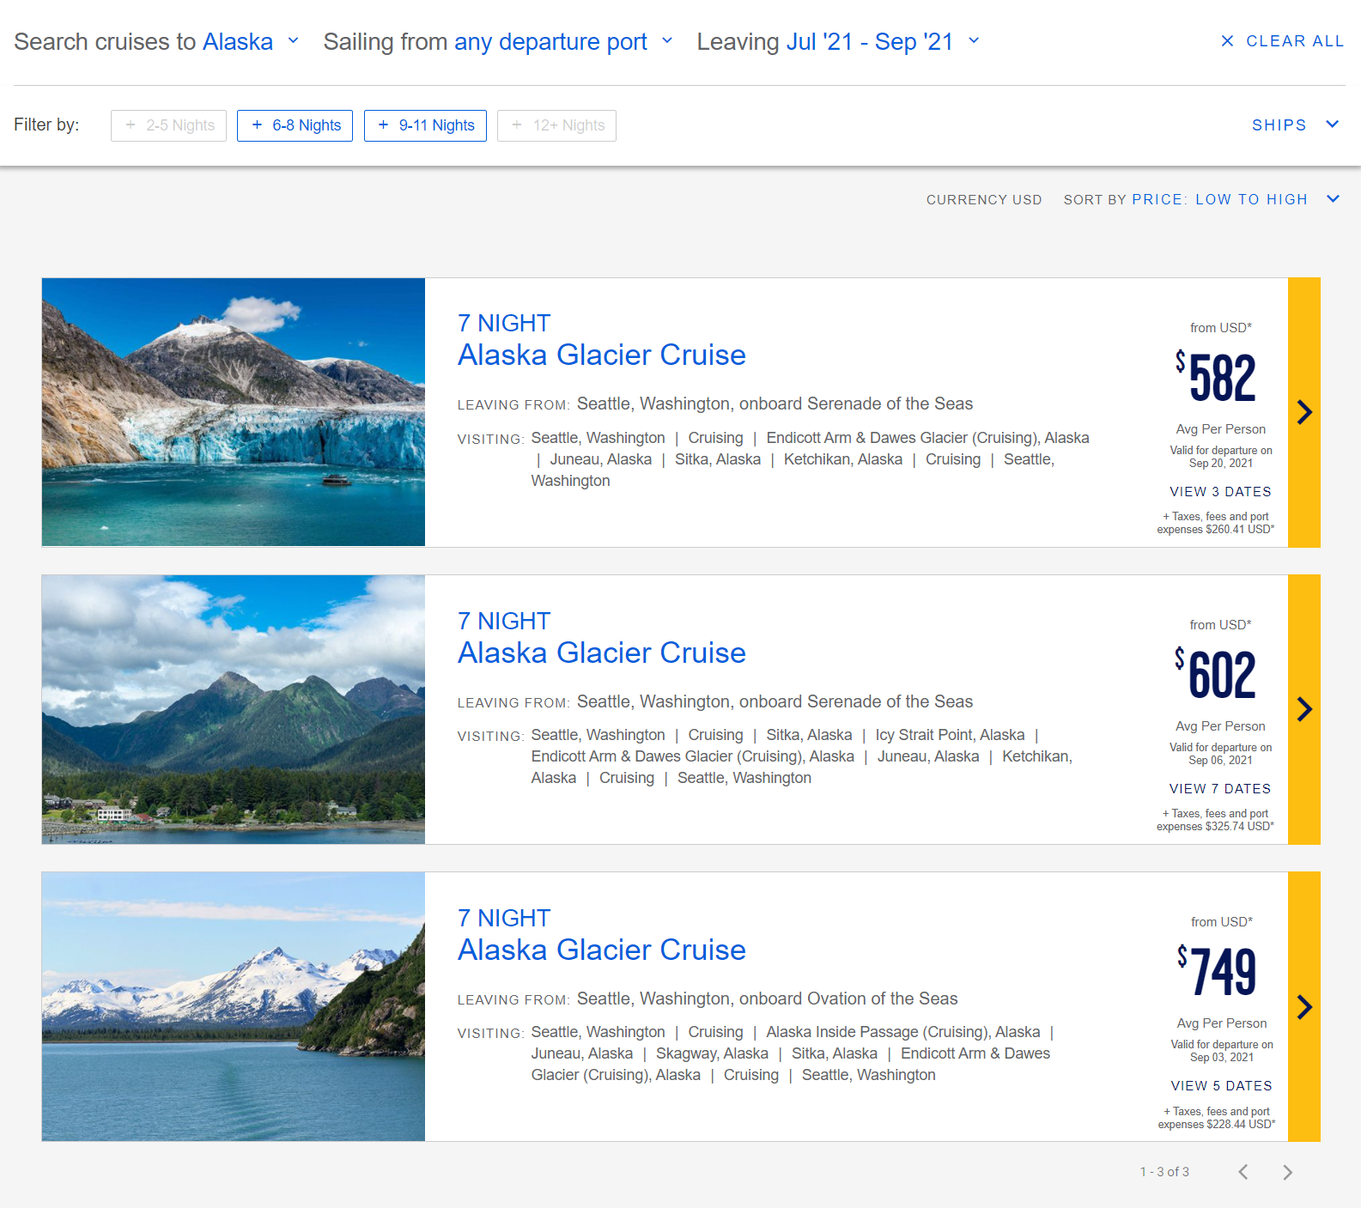
Task: Click the 'Filter by:' label
Action: click(46, 125)
